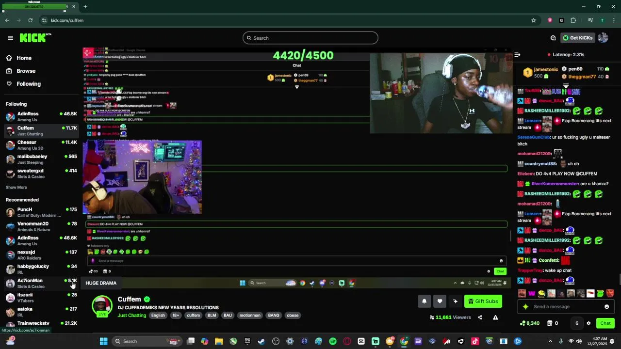Click the KICK logo

[35, 38]
